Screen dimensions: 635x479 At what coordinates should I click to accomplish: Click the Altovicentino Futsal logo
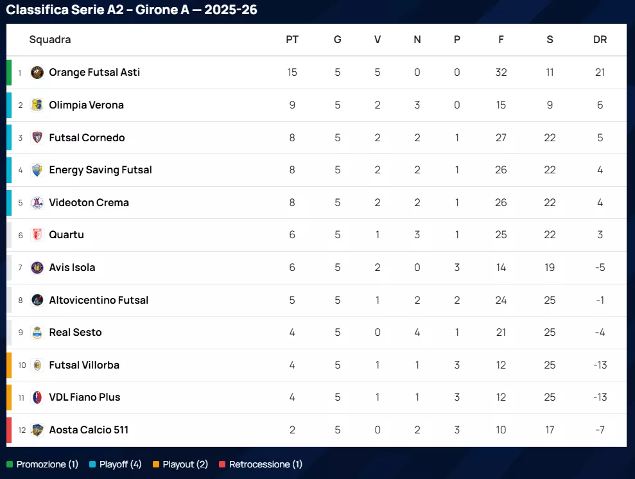click(37, 300)
